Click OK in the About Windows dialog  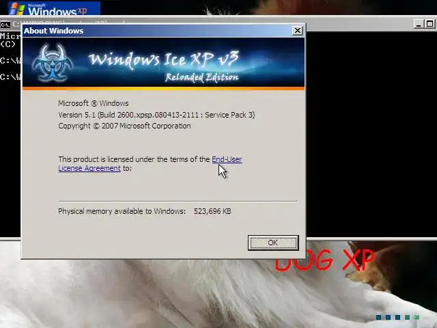[x=273, y=243]
